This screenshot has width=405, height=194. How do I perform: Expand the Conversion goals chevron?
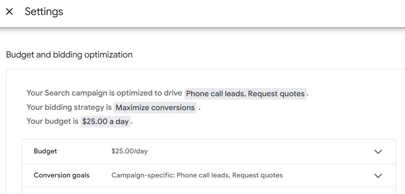(378, 176)
